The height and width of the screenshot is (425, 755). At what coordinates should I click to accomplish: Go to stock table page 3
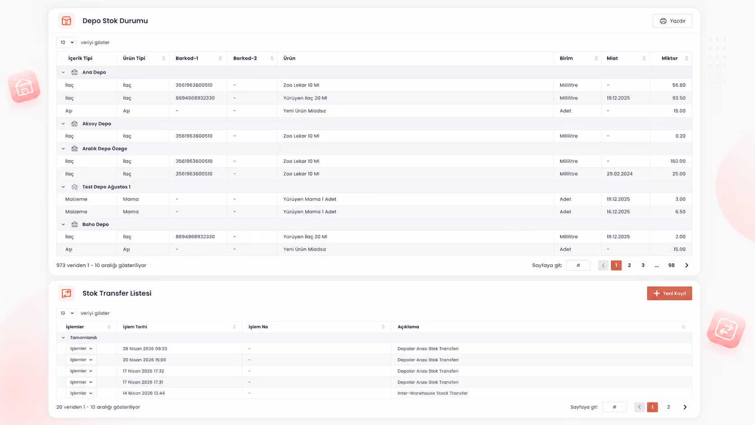[643, 266]
